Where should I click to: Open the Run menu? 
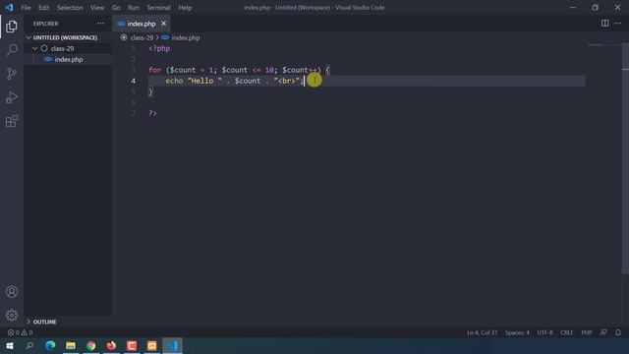[x=134, y=8]
